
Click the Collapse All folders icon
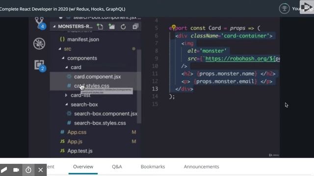[135, 26]
